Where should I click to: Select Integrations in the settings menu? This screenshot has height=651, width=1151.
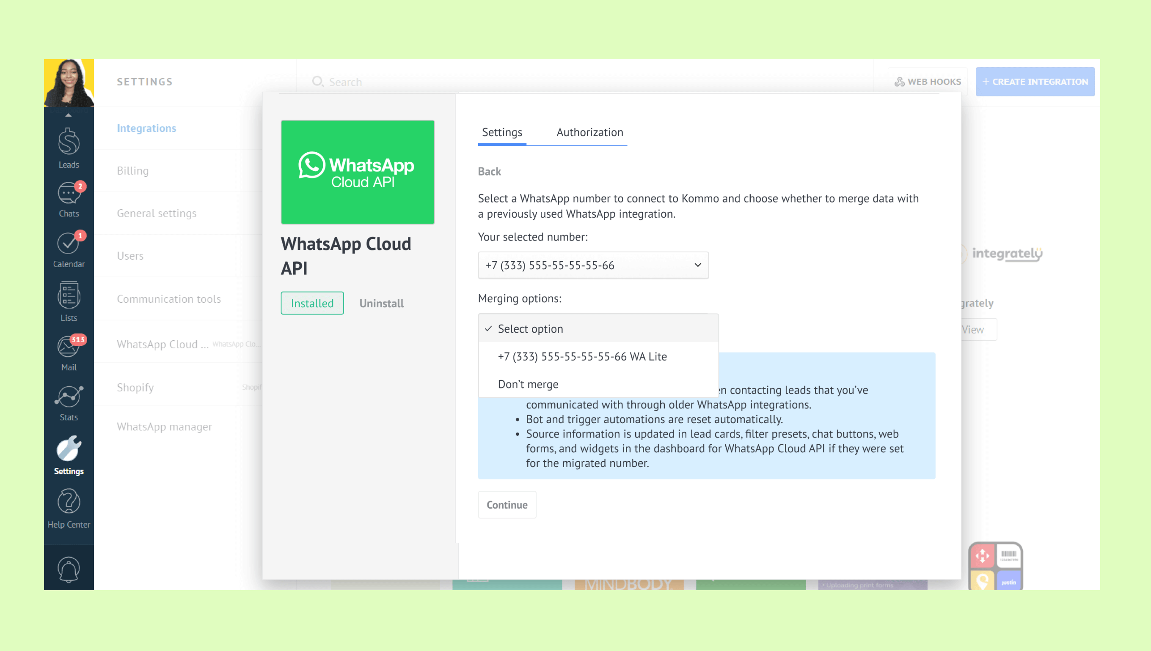(x=146, y=129)
